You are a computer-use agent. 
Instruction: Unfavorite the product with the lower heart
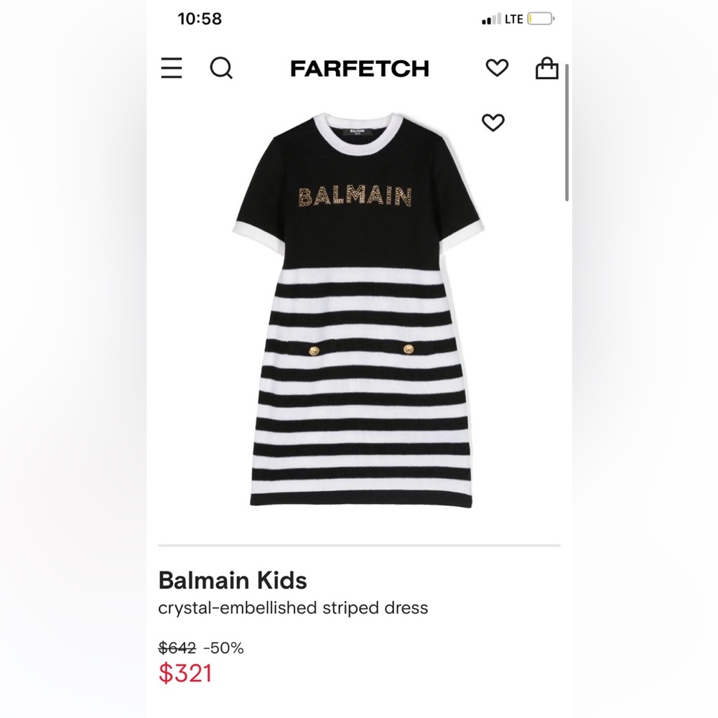[x=495, y=123]
